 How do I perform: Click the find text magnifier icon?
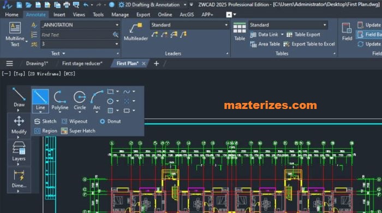coord(116,34)
